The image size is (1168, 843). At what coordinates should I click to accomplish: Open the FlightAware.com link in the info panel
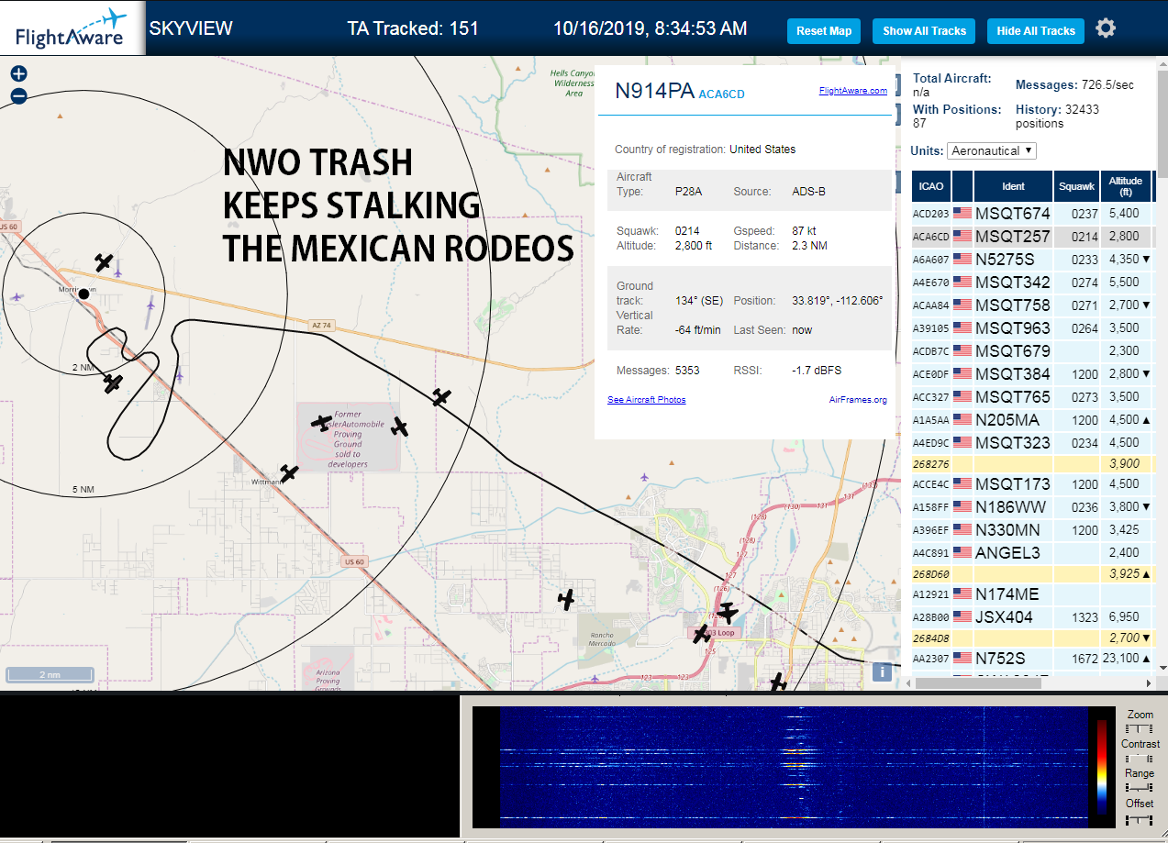click(x=853, y=91)
